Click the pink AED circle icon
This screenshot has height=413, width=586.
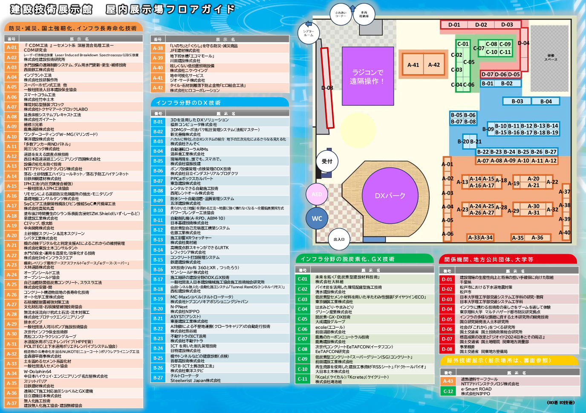pos(317,194)
